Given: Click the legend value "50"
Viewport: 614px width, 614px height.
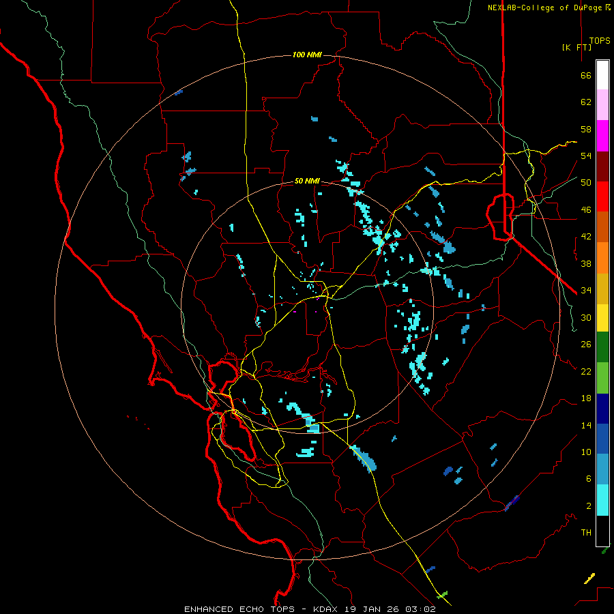Looking at the screenshot, I should click(586, 183).
